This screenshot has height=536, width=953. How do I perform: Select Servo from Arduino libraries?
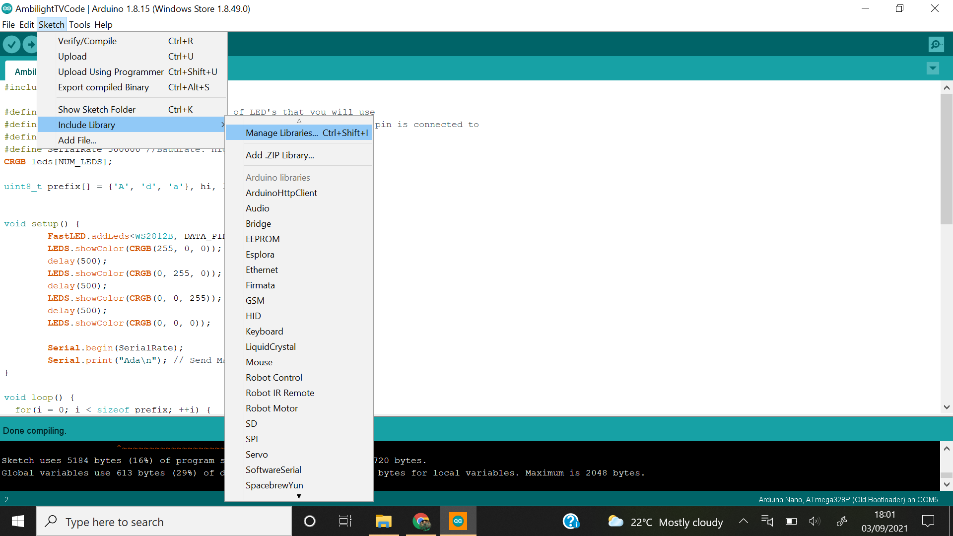coord(257,455)
